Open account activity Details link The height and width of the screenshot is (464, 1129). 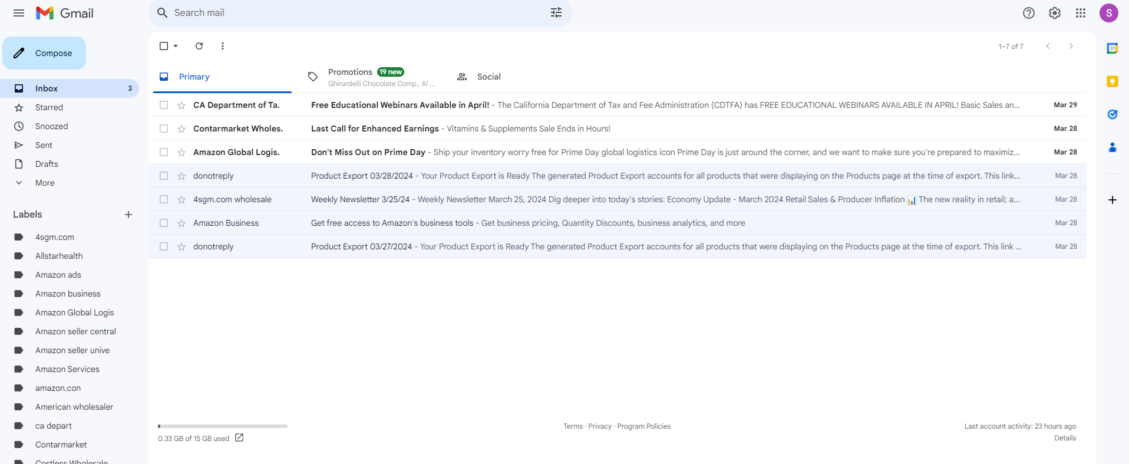(1065, 438)
